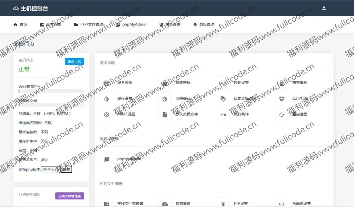Viewport: 354px width, 207px height.
Task: Open 域名绑定 domain binding icon
Action: tap(106, 83)
